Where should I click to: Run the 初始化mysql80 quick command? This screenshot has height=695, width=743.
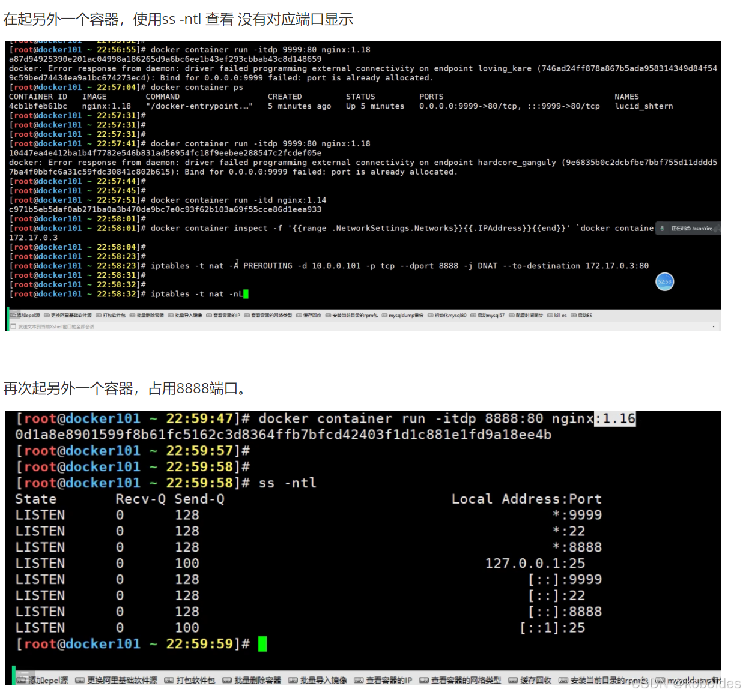click(x=447, y=315)
